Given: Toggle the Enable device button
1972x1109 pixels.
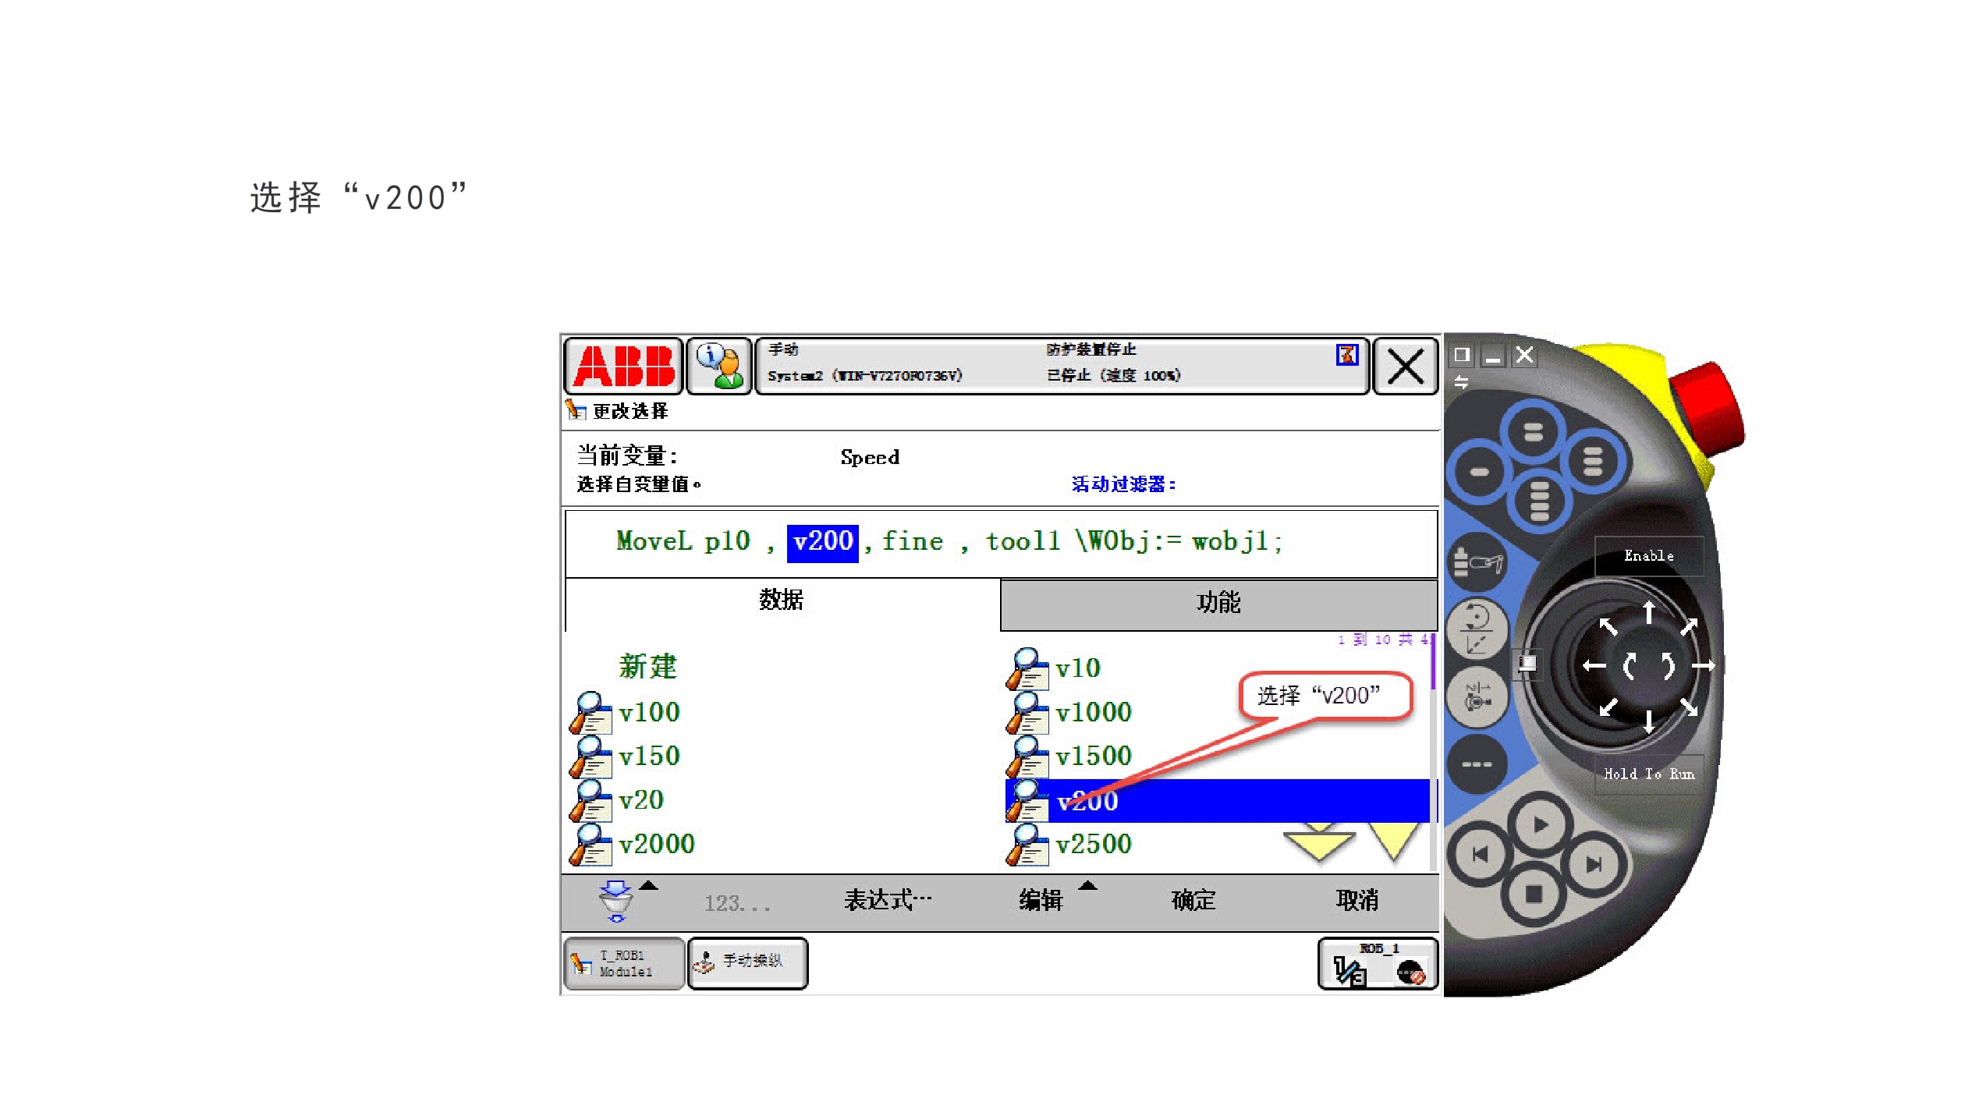Looking at the screenshot, I should pos(1647,556).
